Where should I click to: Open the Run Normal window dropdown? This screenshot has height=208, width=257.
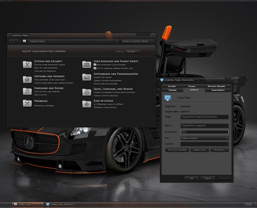tap(204, 138)
